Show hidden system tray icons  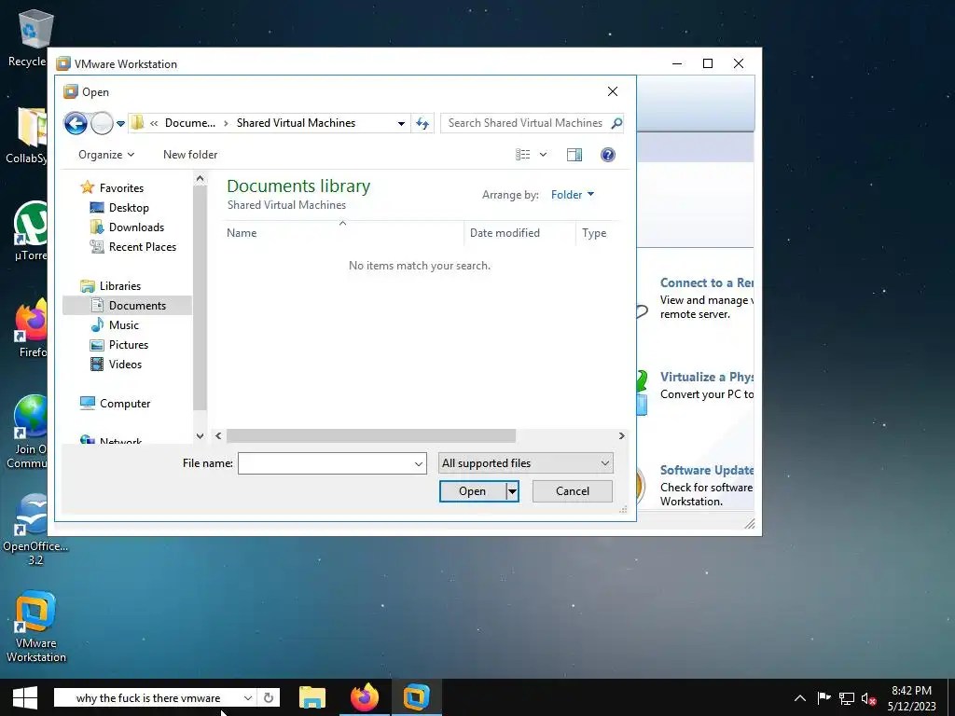(799, 698)
